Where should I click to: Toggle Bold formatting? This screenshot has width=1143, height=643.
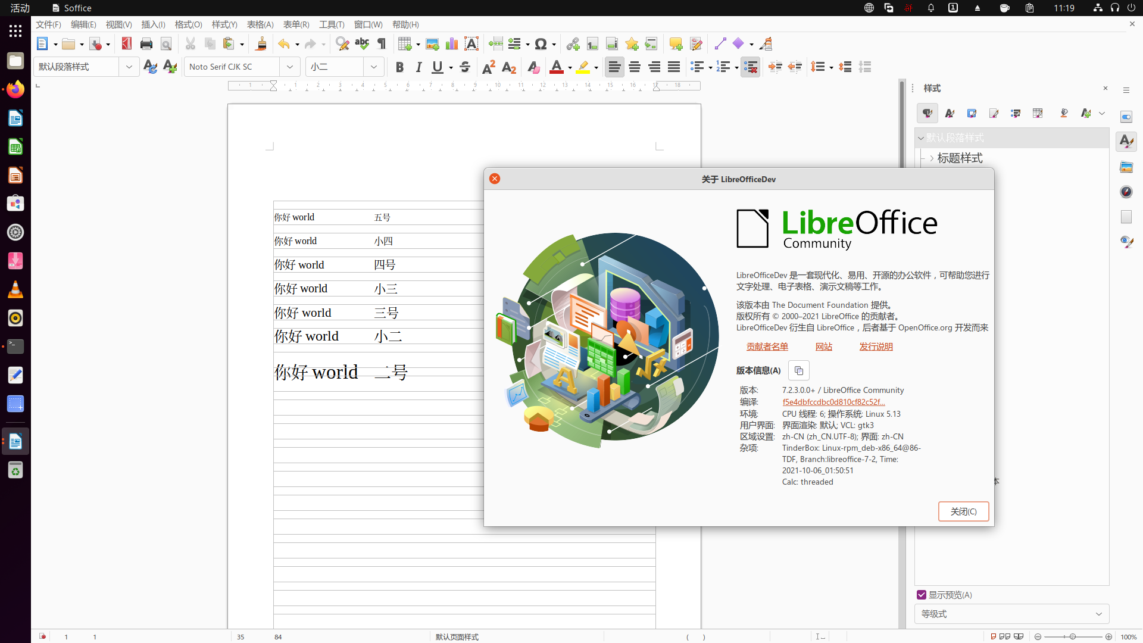tap(399, 67)
